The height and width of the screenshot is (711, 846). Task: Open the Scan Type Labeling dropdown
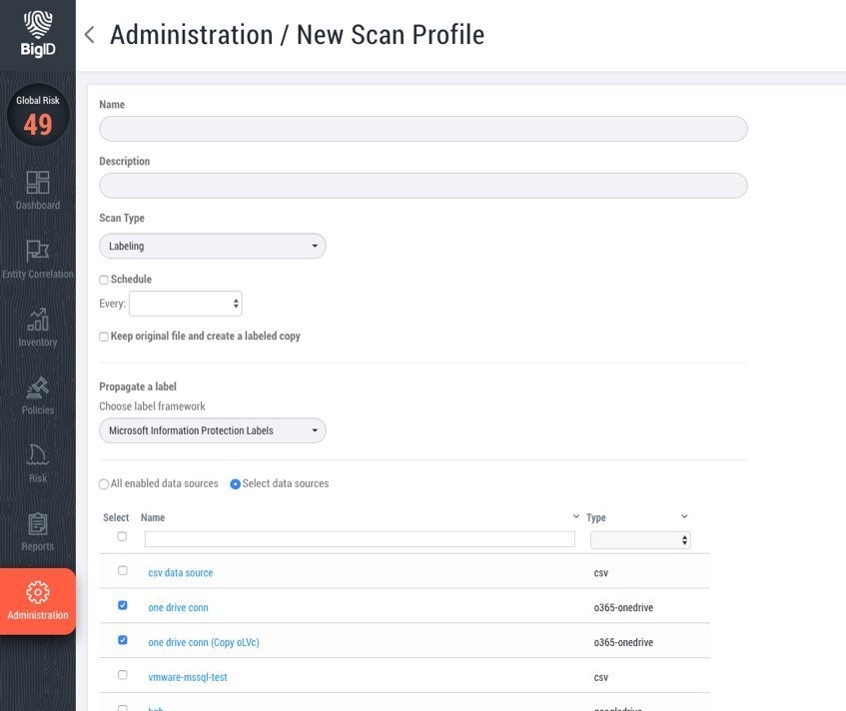point(213,246)
